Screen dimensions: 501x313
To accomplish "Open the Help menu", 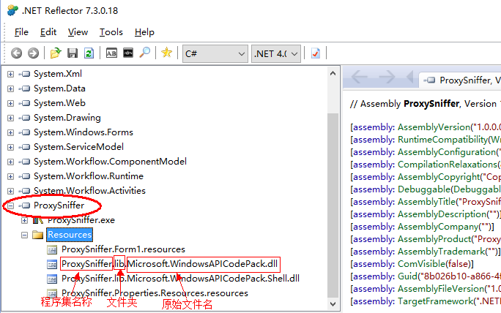I will tap(144, 32).
